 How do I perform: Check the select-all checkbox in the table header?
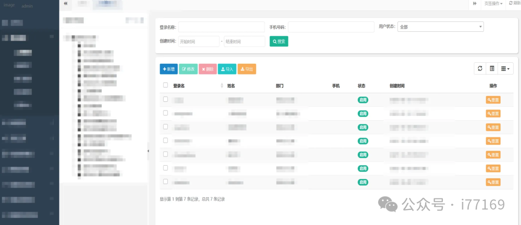165,85
